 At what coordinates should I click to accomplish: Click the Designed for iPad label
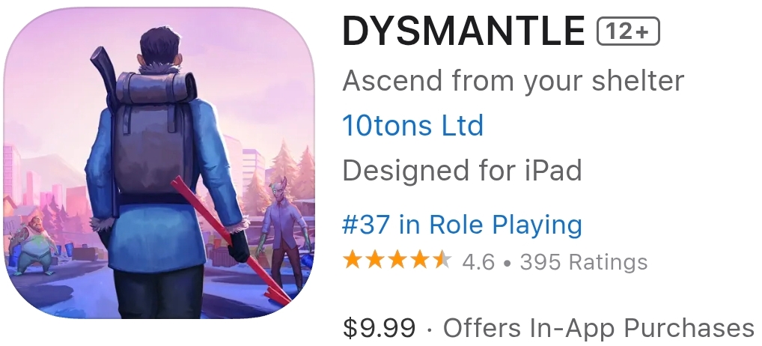pos(462,170)
